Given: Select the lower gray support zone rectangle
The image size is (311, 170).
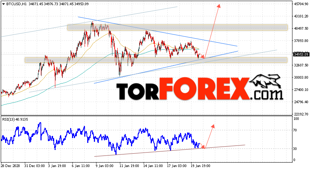Looking at the screenshot, I should click(x=156, y=60).
